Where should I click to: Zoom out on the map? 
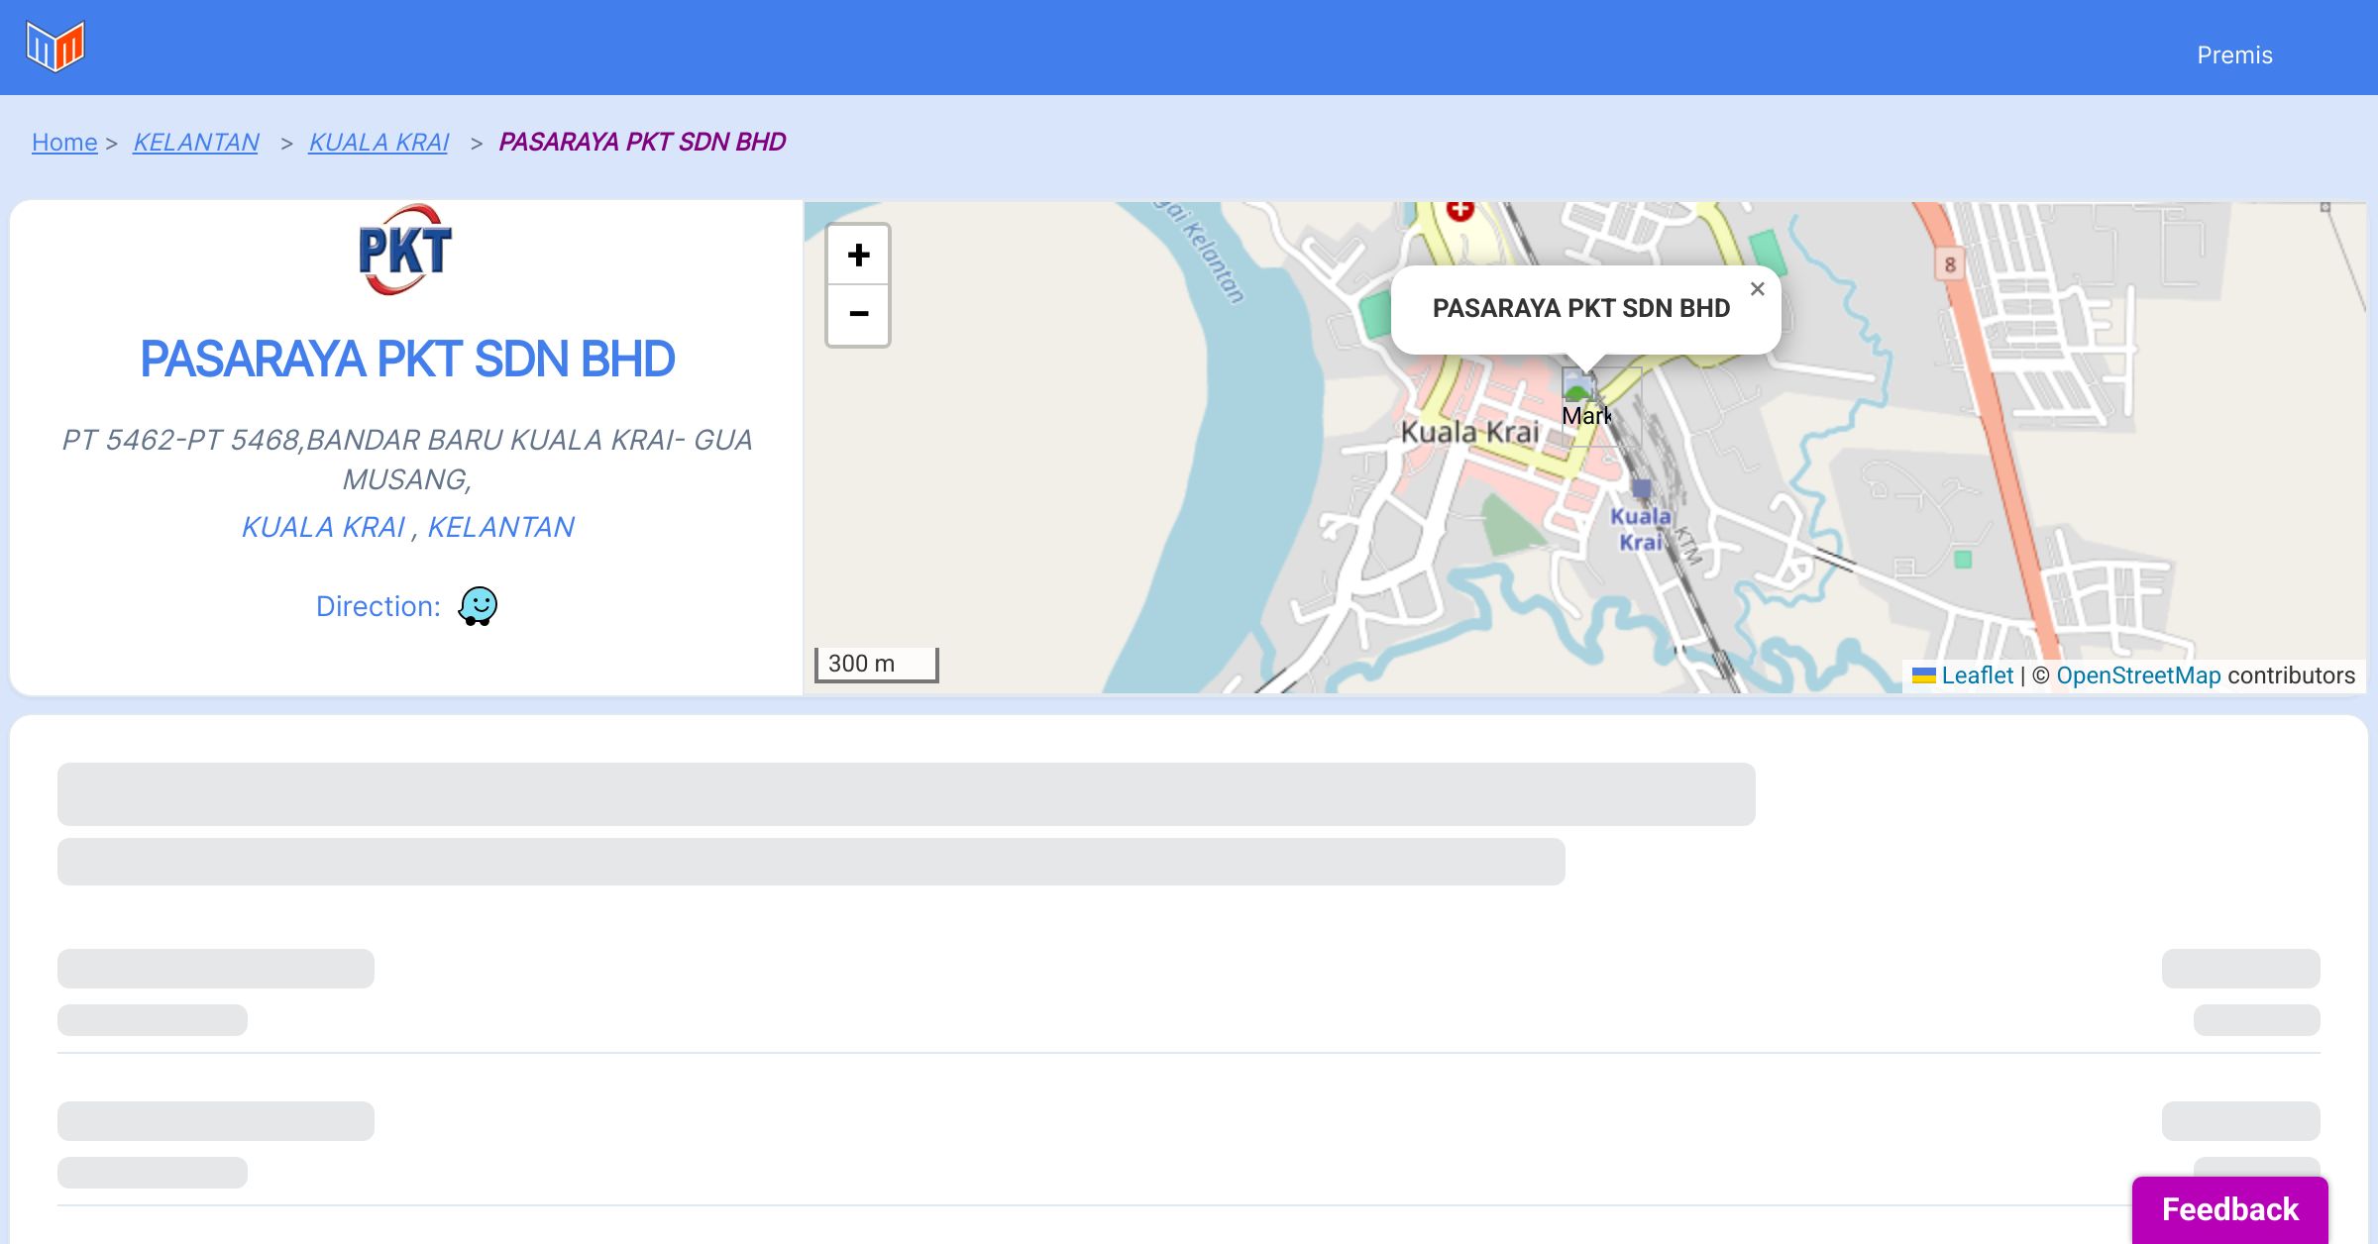pyautogui.click(x=858, y=314)
